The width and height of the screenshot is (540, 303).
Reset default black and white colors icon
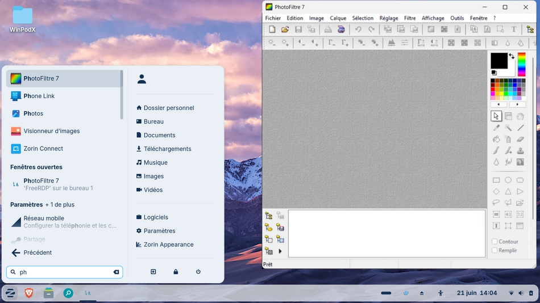coord(494,73)
